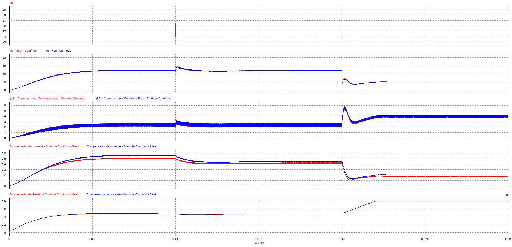512x247 pixels.
Task: Select 'Compensador de corrente - Controle Contínuo - Ideal' label
Action: pyautogui.click(x=122, y=146)
